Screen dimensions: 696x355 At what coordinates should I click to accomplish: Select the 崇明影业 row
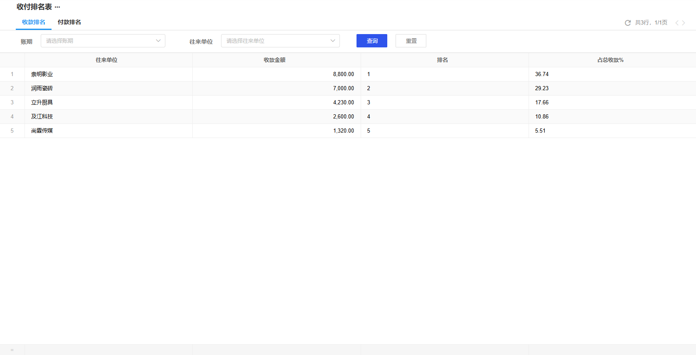(42, 74)
